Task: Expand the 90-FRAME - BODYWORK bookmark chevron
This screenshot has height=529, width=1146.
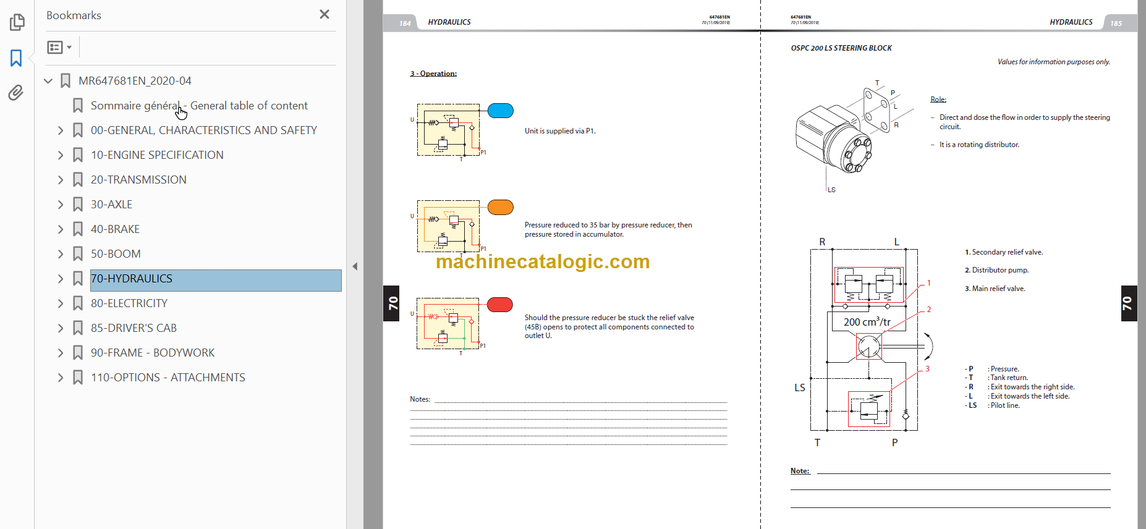Action: pos(61,353)
